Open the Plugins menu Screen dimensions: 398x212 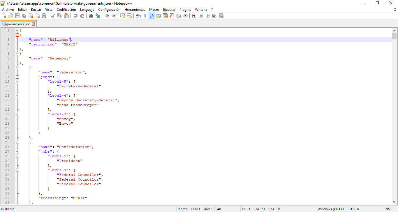185,10
